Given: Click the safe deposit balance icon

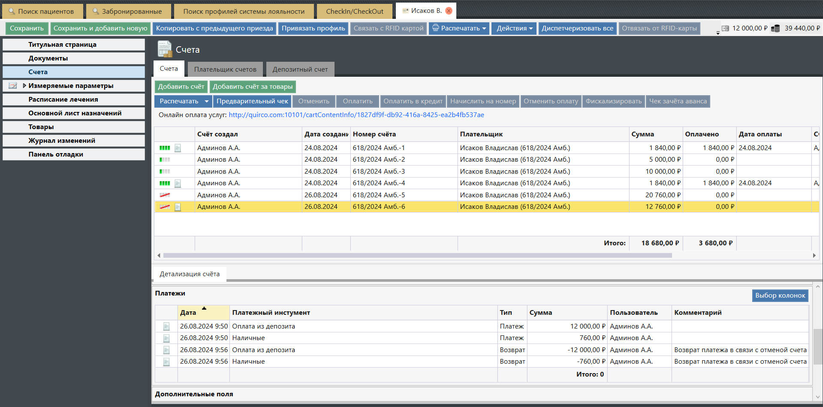Looking at the screenshot, I should (x=725, y=28).
